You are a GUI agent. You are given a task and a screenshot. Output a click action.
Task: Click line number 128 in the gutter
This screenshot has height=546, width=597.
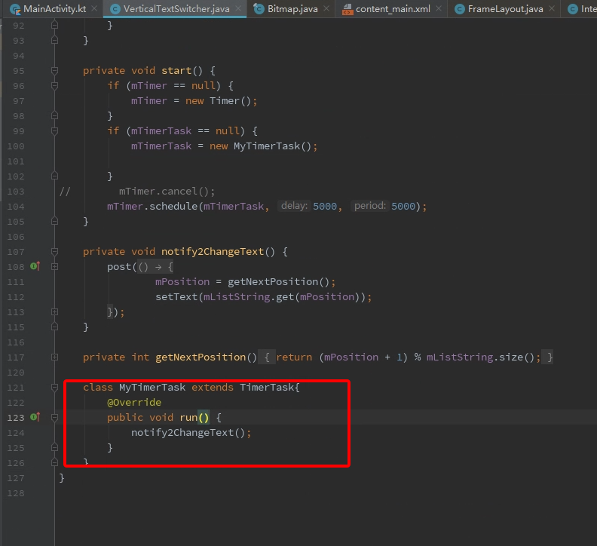point(16,493)
